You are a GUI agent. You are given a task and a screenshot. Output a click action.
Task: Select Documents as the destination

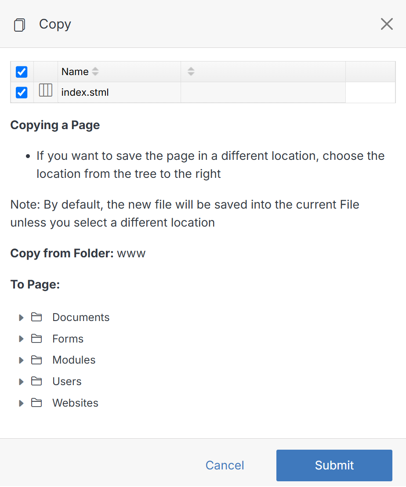pyautogui.click(x=81, y=317)
